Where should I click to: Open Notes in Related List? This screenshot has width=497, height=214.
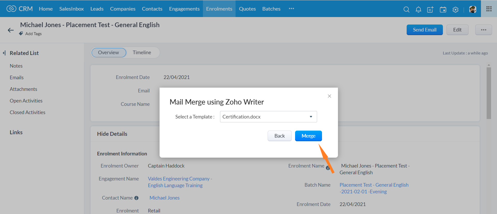click(16, 66)
